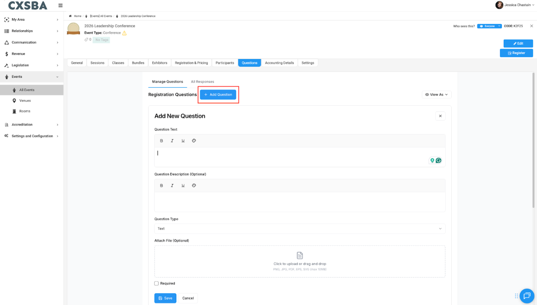Click the hamburger menu icon beside CXSBA logo
This screenshot has height=305, width=537.
[x=60, y=5]
